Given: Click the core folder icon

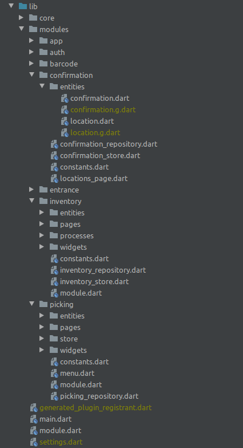Looking at the screenshot, I should tap(33, 18).
